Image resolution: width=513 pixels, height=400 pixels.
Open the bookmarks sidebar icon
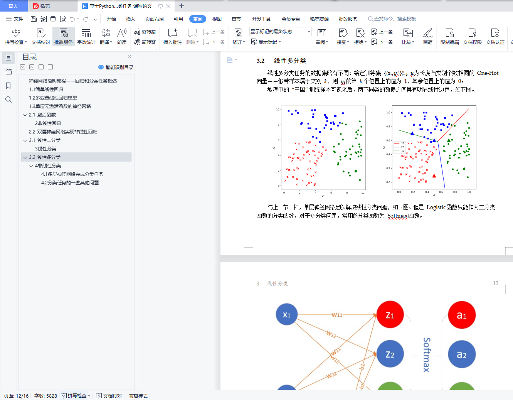[8, 86]
